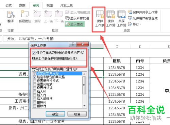170x125 pixels.
Task: Enable Format cells (设置单元格格式) checkbox
Action: click(35, 81)
